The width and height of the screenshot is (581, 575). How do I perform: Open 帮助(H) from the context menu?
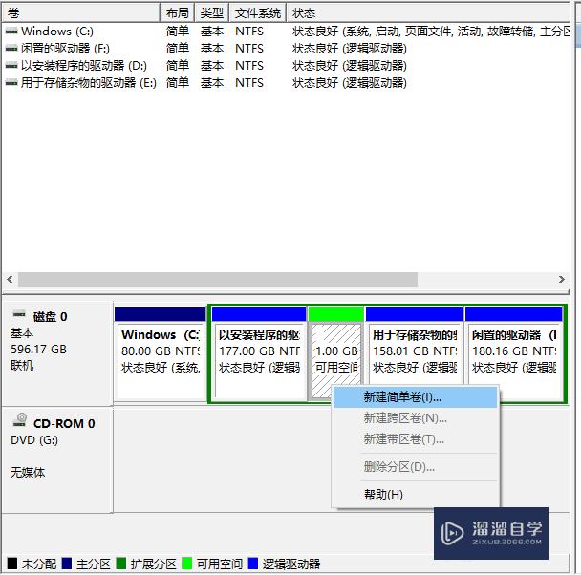click(x=415, y=494)
